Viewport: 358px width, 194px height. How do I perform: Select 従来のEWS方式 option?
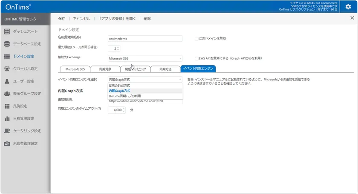145,86
